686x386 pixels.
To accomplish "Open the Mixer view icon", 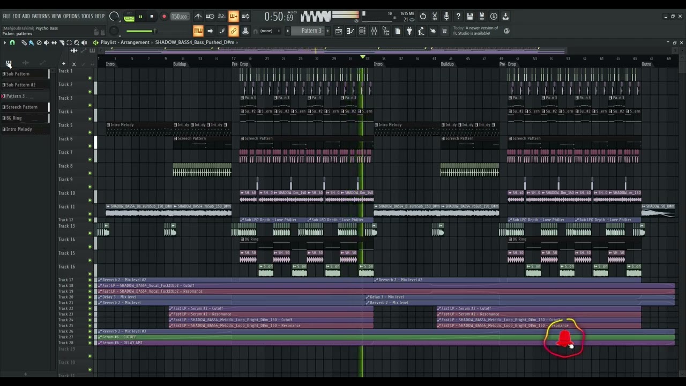I will pyautogui.click(x=374, y=31).
